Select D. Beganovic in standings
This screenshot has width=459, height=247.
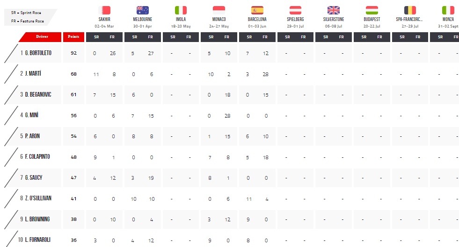point(36,94)
